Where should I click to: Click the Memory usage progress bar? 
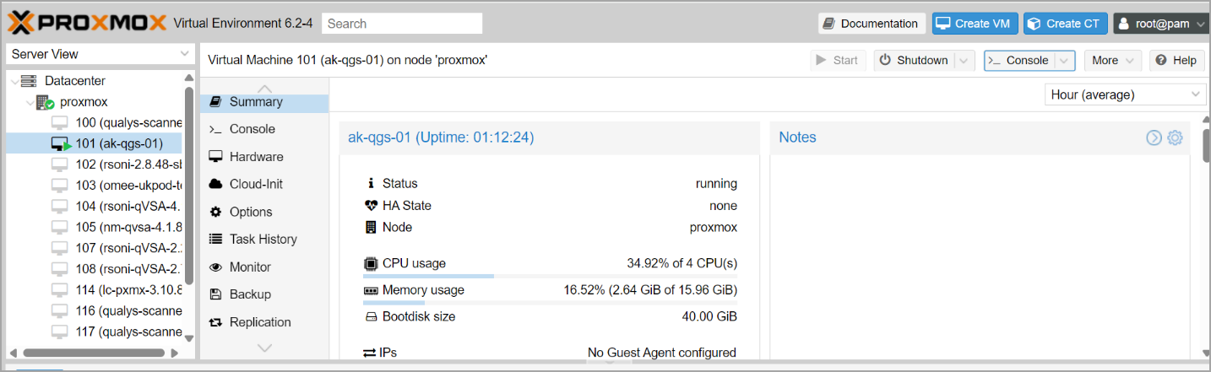click(550, 302)
